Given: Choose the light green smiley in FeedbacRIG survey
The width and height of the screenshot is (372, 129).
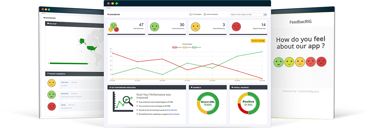Looking at the screenshot, I should pyautogui.click(x=289, y=62).
